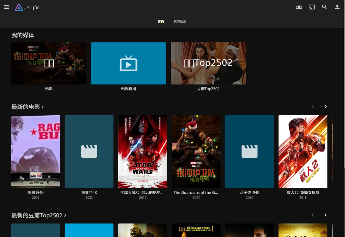345x237 pixels.
Task: Click the 星球大战8：最后的绝地 title
Action: (142, 193)
